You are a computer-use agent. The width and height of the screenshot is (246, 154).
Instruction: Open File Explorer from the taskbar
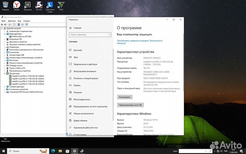[60, 151]
